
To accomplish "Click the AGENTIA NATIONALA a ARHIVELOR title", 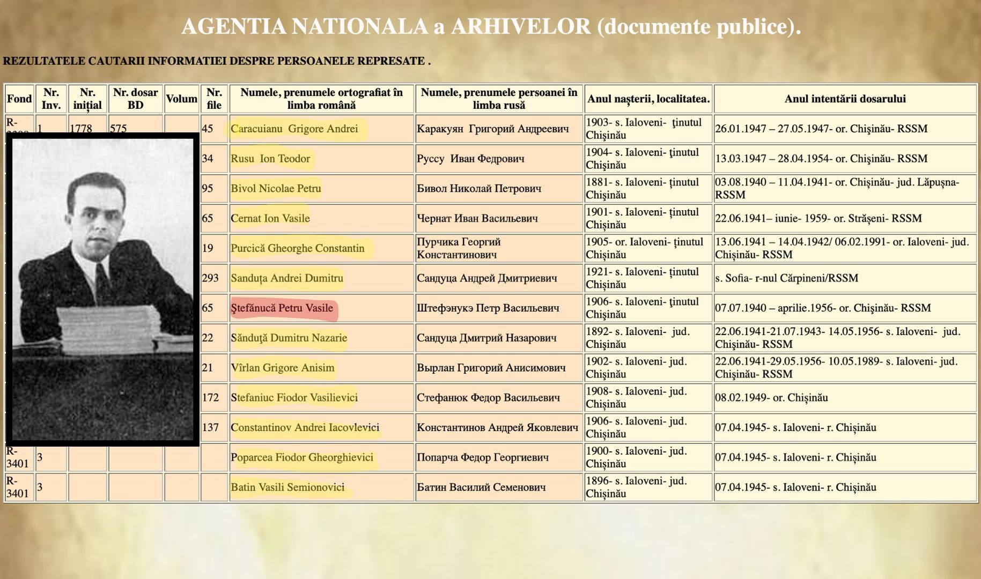I will point(491,26).
